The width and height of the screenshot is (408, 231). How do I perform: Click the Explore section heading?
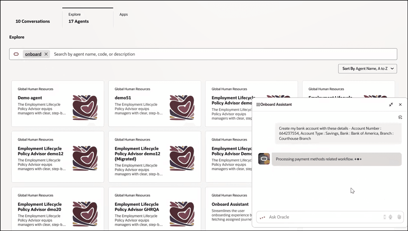click(17, 37)
